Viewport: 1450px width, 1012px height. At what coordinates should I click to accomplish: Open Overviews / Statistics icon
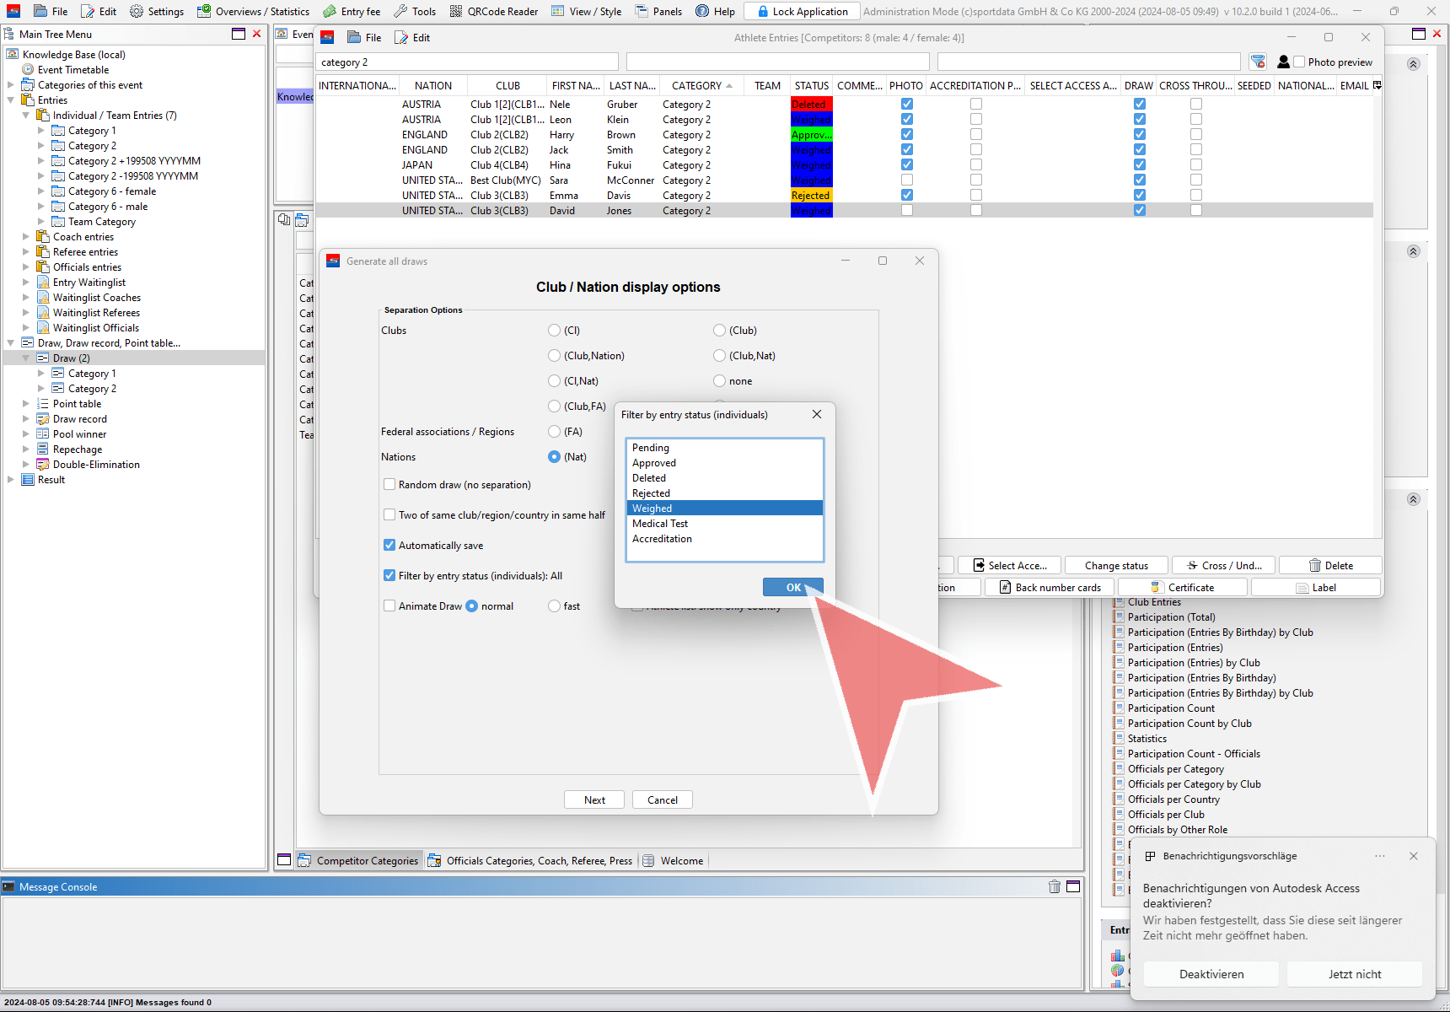[x=204, y=11]
